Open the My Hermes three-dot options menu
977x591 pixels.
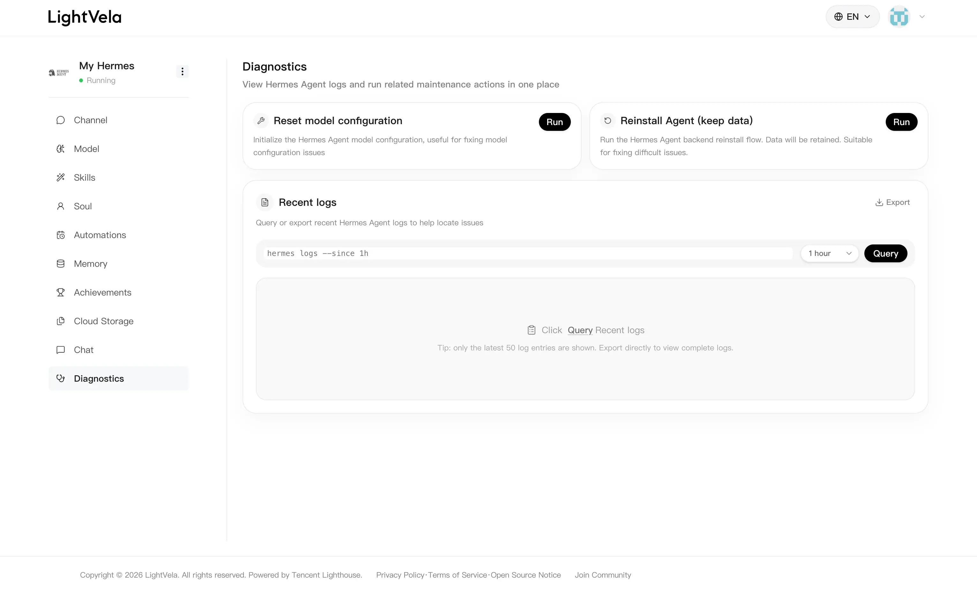182,71
